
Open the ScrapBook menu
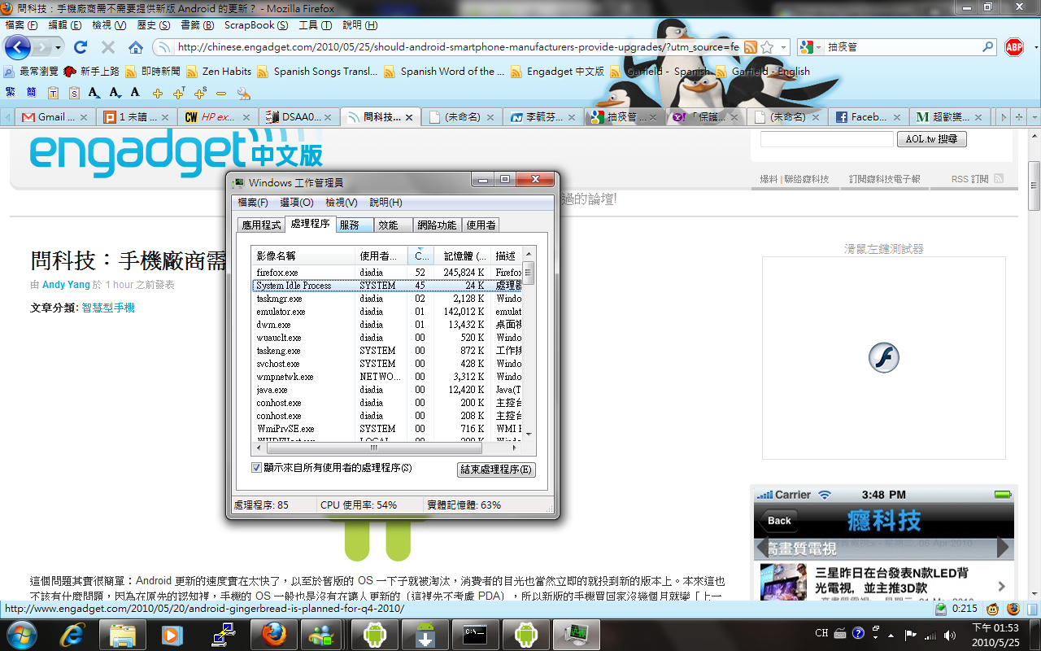pyautogui.click(x=256, y=25)
